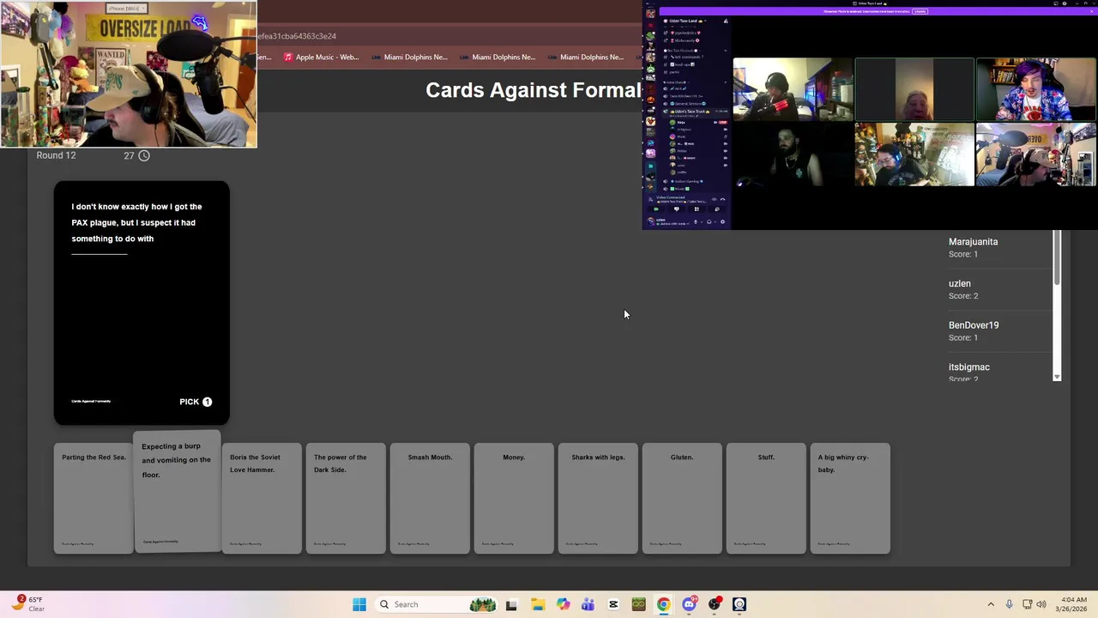Click Marajuanita in the scoreboard

[x=973, y=242]
